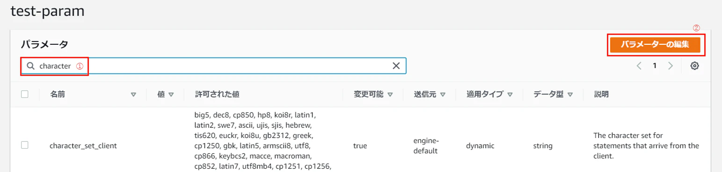Click the dynamic apply type value
This screenshot has width=722, height=172.
pyautogui.click(x=480, y=146)
